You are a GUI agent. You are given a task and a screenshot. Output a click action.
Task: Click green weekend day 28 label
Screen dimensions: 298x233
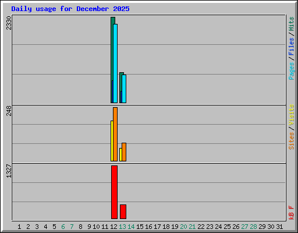point(253,227)
